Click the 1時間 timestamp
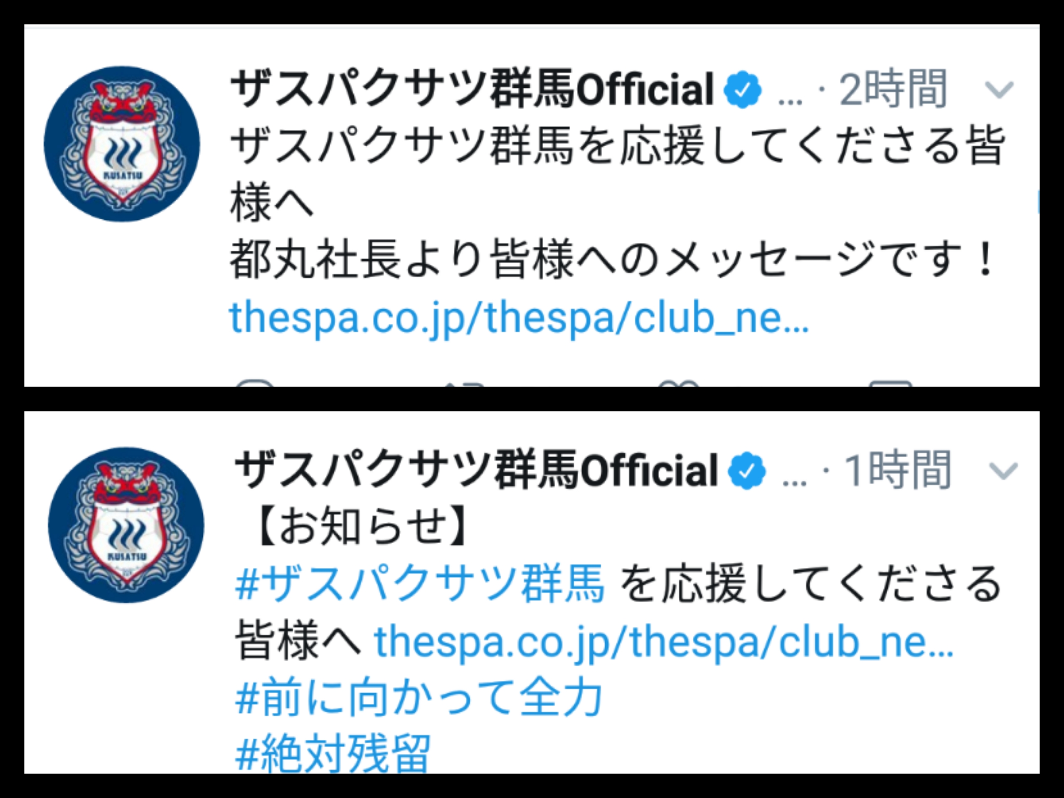This screenshot has height=798, width=1064. (898, 470)
